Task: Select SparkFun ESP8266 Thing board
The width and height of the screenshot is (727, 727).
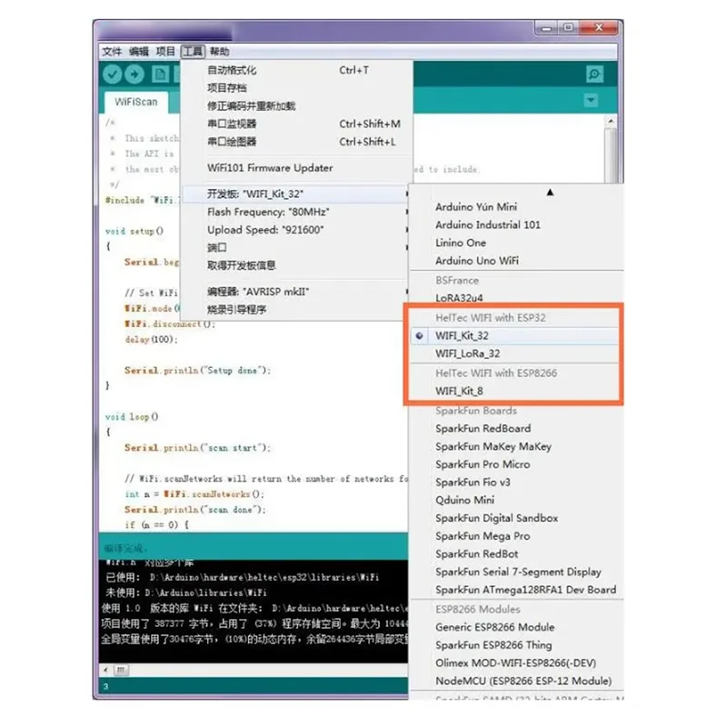Action: [x=516, y=645]
